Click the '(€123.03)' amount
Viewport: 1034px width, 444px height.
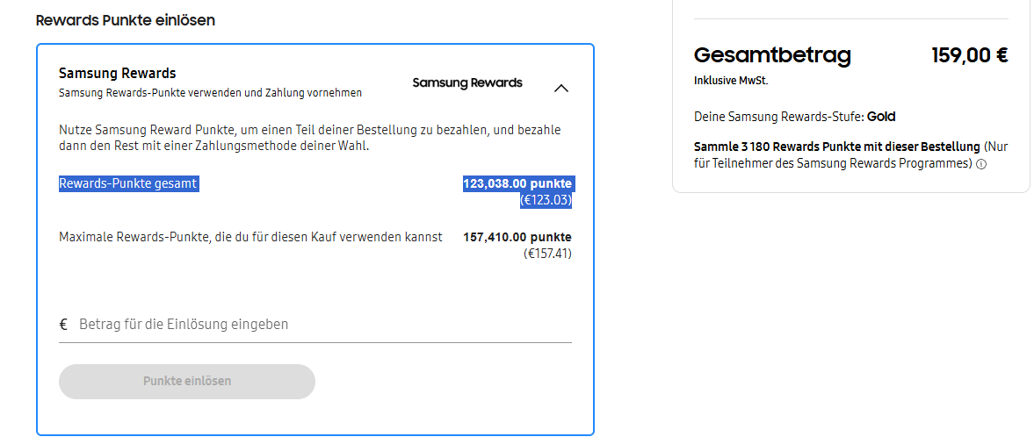click(546, 200)
